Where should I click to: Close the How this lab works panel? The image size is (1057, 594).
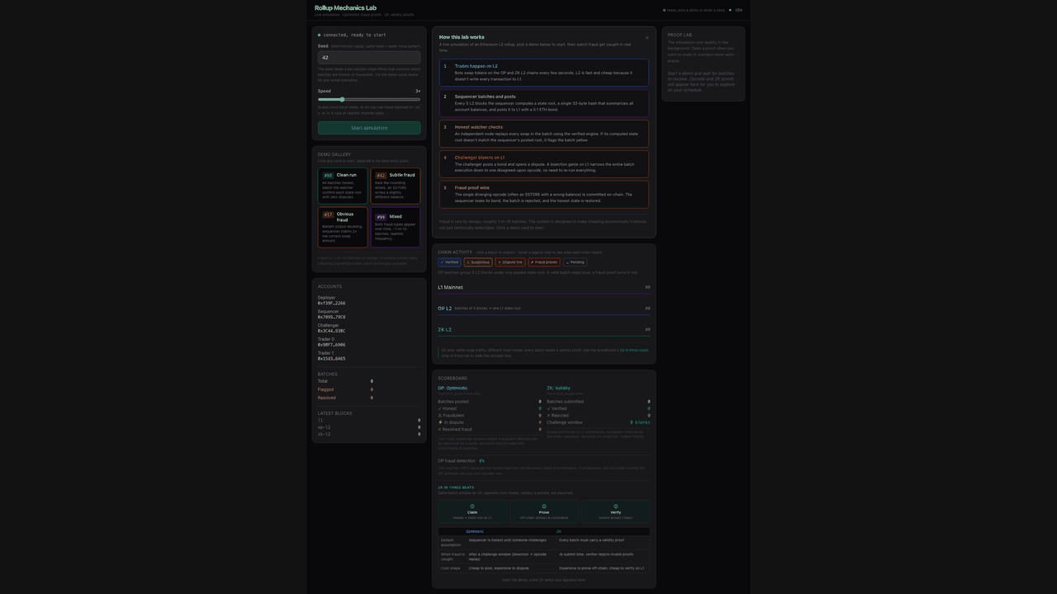point(647,38)
